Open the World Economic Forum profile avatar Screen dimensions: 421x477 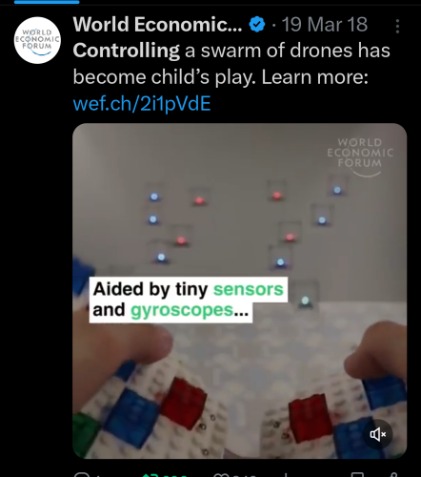tap(37, 40)
